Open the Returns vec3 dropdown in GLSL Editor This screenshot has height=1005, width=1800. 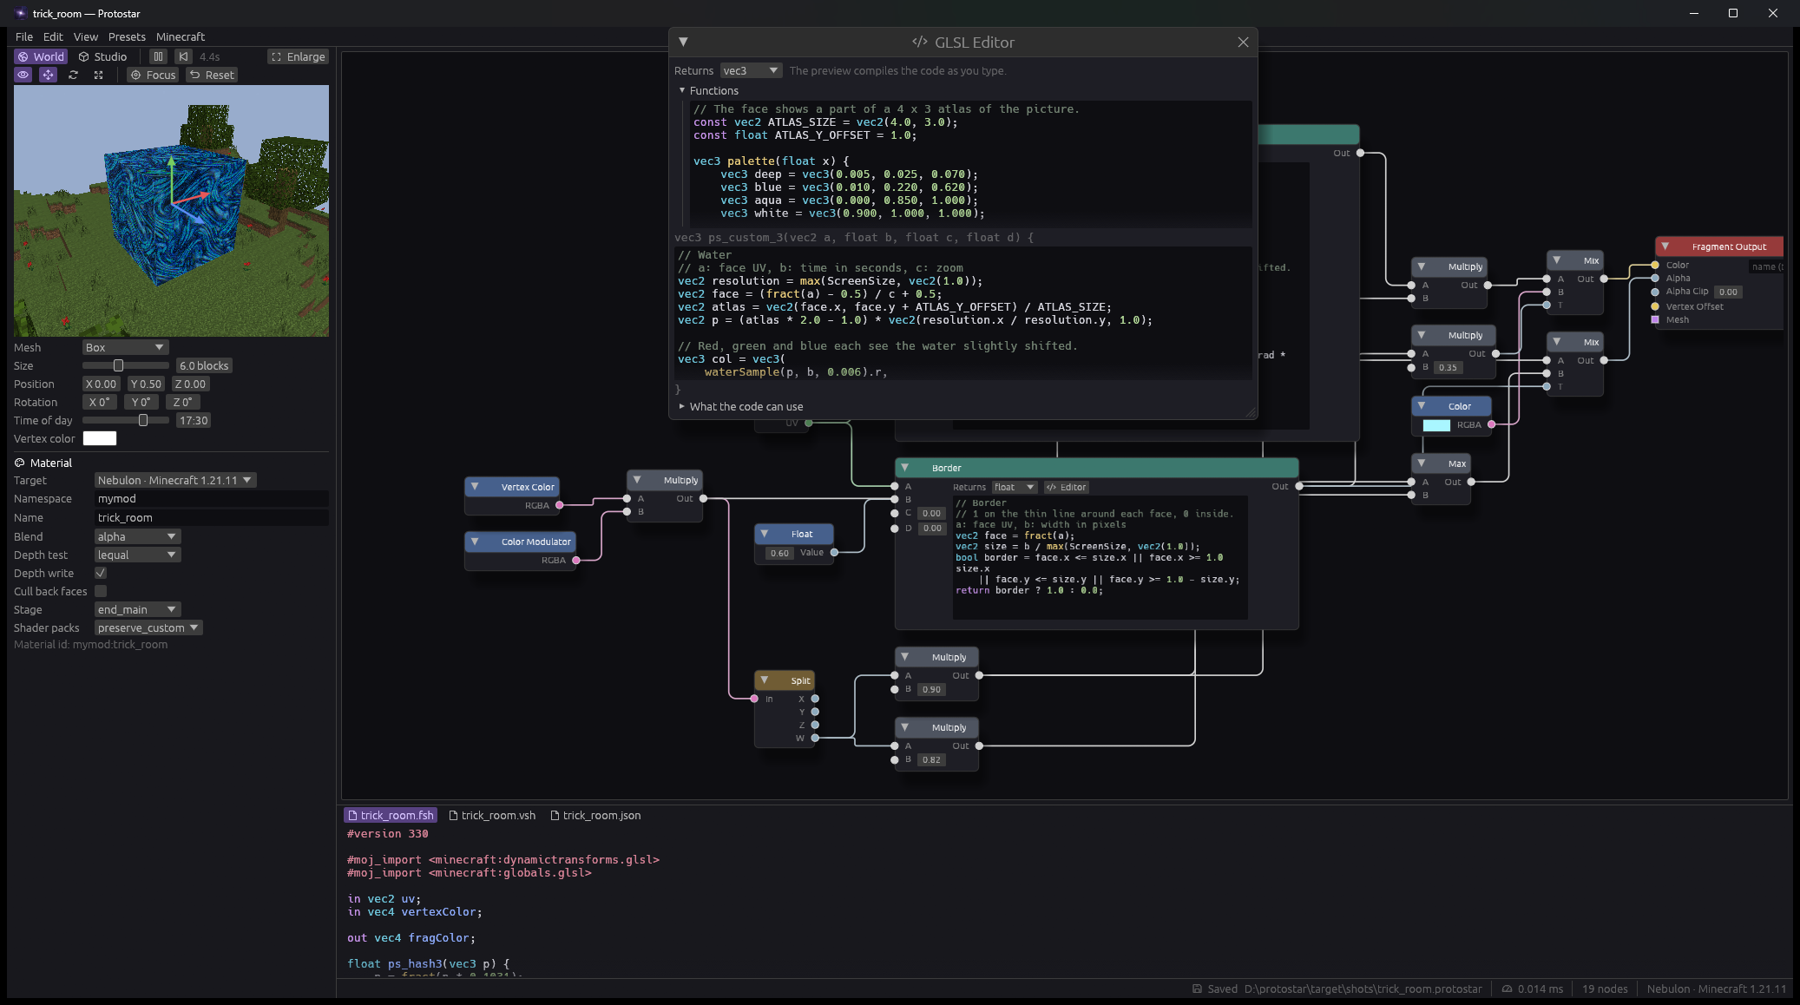(x=751, y=70)
